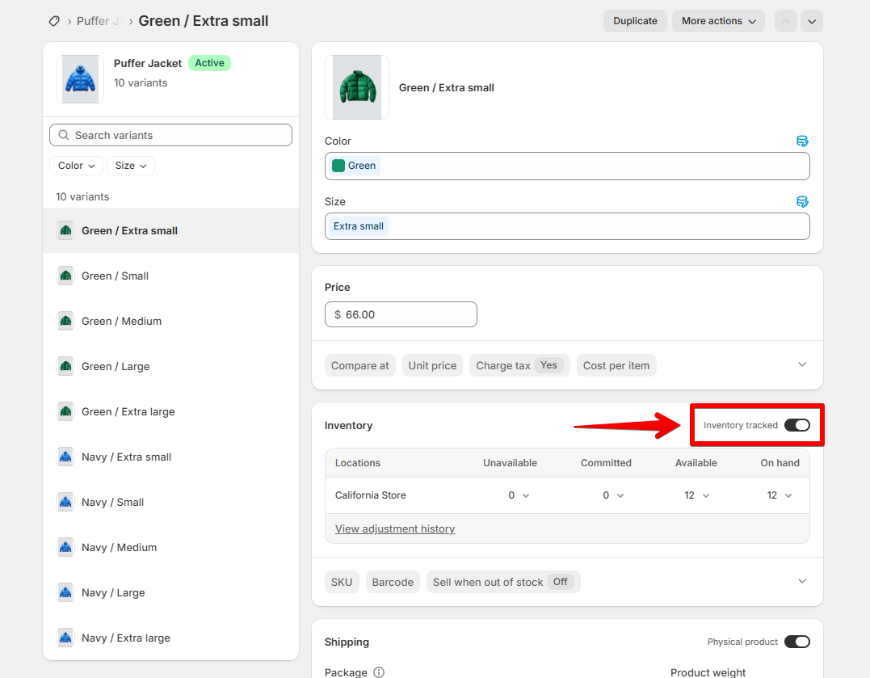
Task: Click the Charge tax Yes chip
Action: click(519, 365)
